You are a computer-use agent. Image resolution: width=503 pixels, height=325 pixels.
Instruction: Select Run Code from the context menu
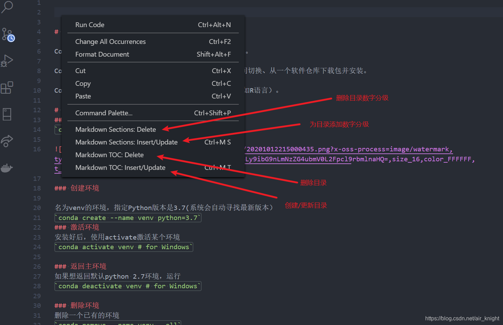(x=90, y=24)
